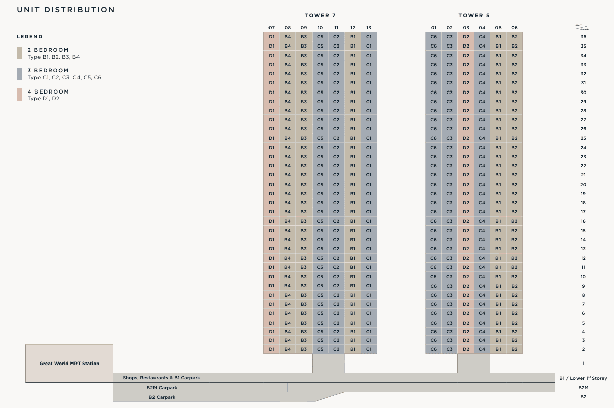Click the 3 Bedroom legend color swatch
Screen dimensions: 614x408
19,74
